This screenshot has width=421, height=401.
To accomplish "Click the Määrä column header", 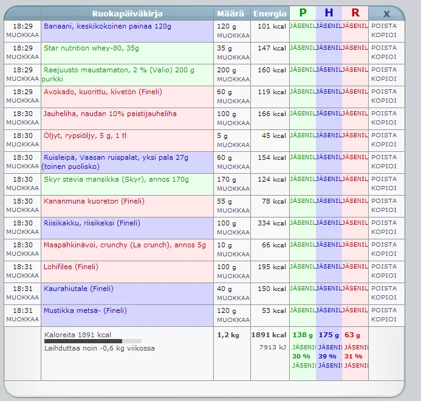I will (x=231, y=13).
